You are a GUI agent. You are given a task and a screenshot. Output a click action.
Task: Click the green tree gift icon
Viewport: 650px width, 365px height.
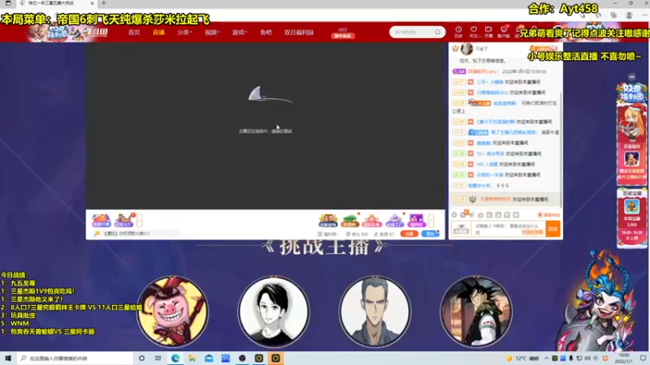pos(350,220)
